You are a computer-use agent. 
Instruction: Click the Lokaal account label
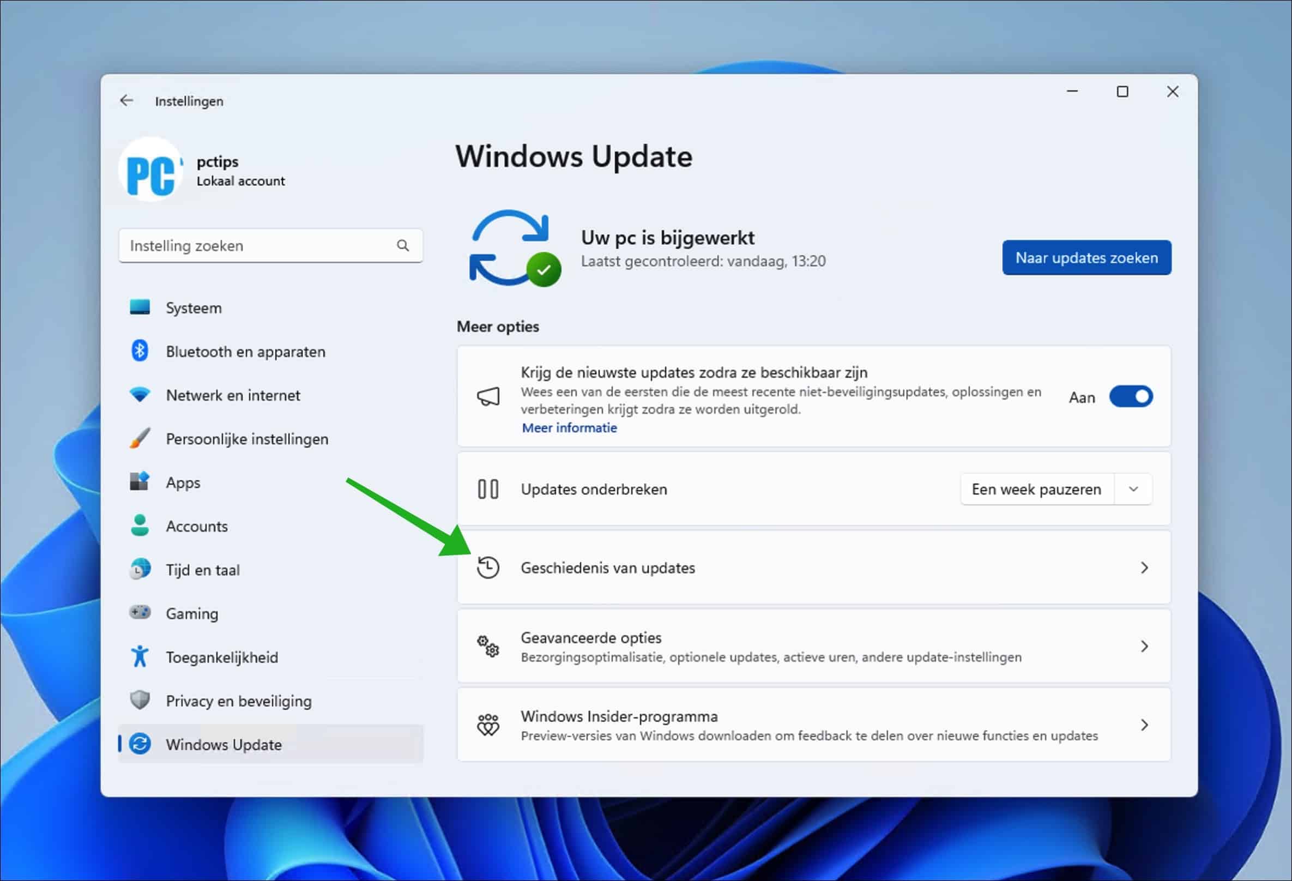click(x=240, y=180)
